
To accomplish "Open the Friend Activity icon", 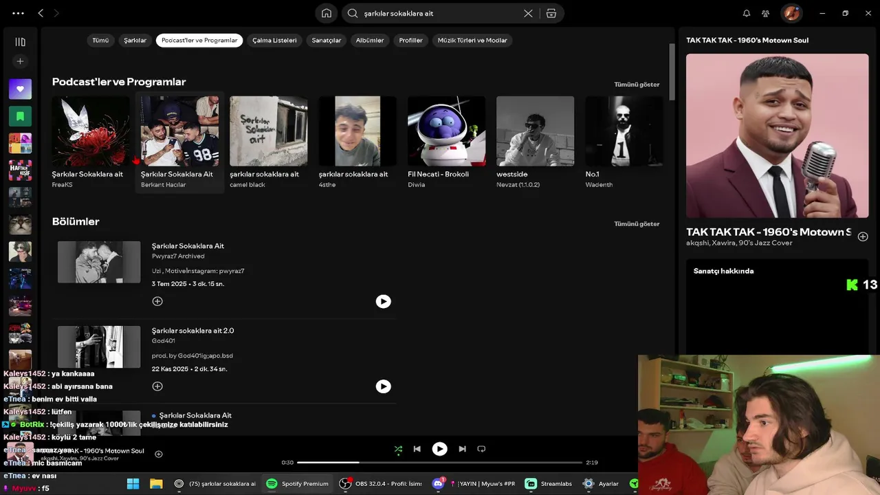I will 766,13.
